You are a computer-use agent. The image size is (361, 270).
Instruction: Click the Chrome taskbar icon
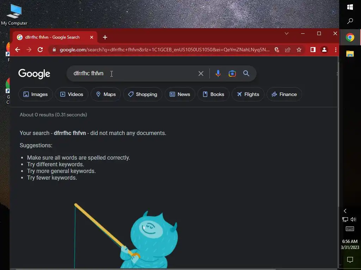(x=350, y=37)
